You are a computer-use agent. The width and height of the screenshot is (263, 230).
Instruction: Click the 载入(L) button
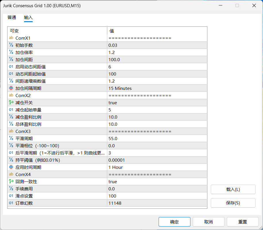(x=233, y=190)
